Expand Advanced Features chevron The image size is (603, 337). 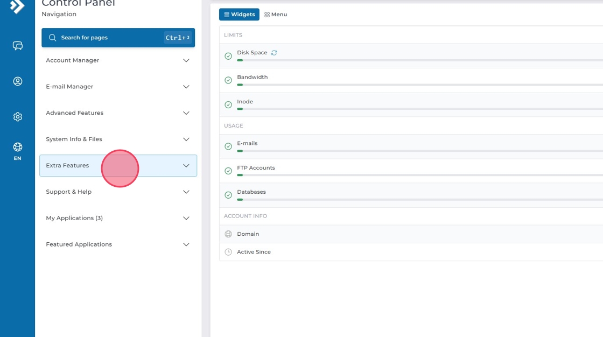[186, 113]
